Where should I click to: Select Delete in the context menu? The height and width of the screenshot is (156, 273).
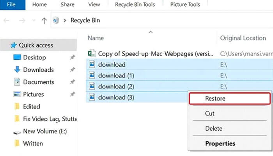pos(213,128)
